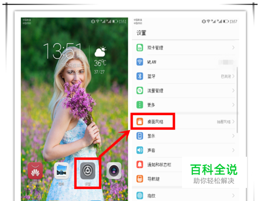260x201 pixels.
Task: Expand the 指纹 row chevron
Action: pyautogui.click(x=233, y=195)
